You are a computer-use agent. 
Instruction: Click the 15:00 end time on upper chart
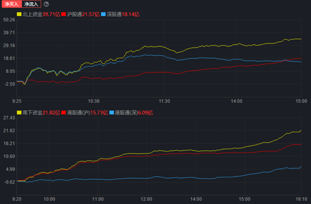[x=301, y=101]
